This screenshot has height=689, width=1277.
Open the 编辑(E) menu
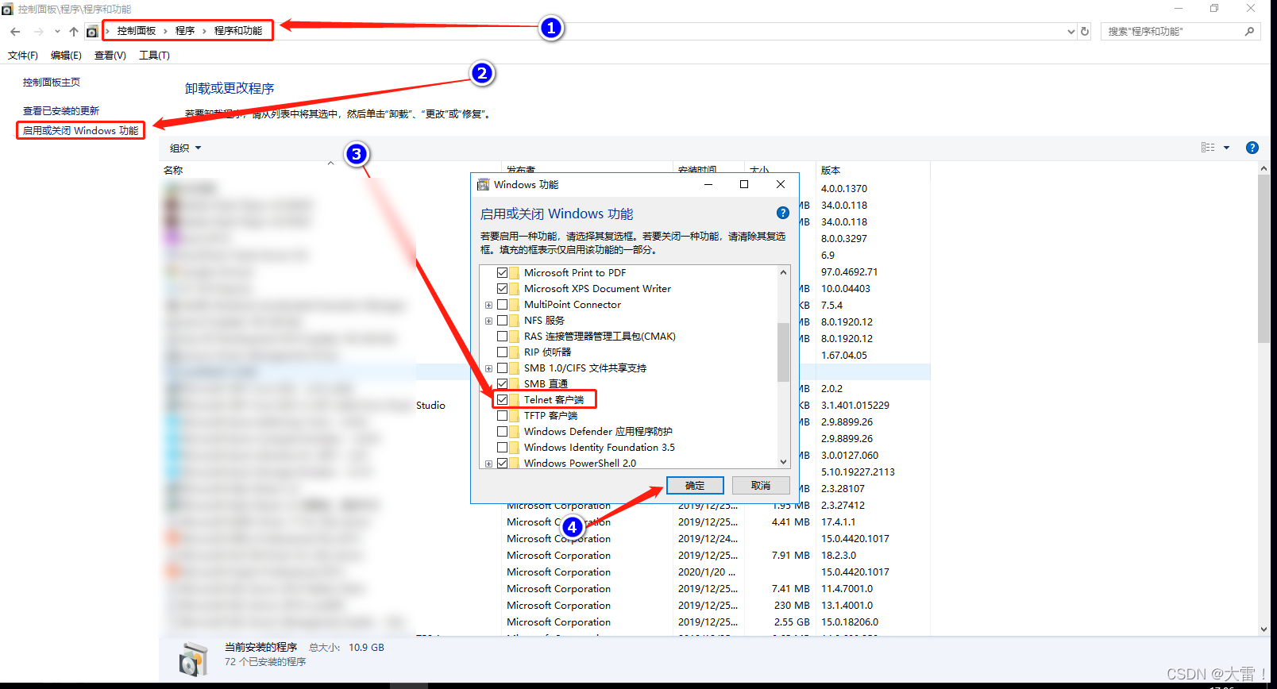pos(66,56)
